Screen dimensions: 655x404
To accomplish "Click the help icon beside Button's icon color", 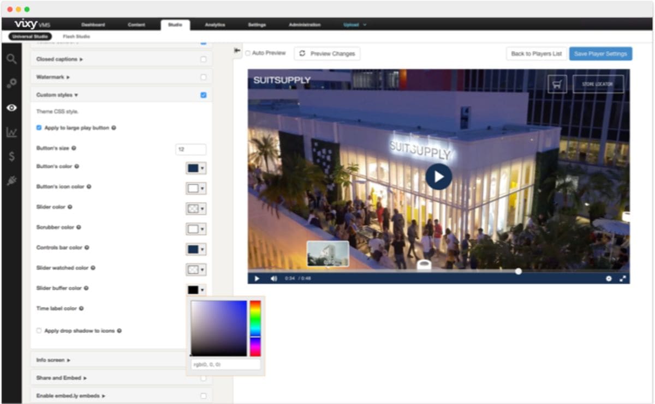I will point(89,186).
